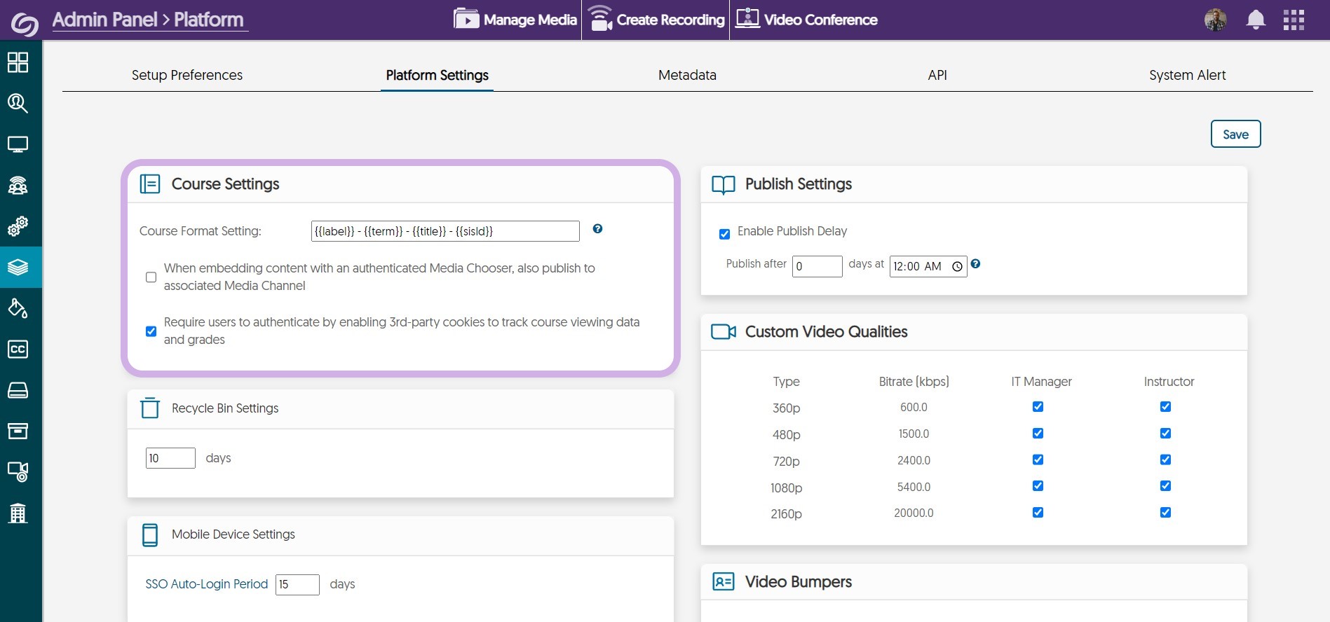This screenshot has width=1330, height=622.
Task: Open the apps grid menu icon
Action: (1294, 20)
